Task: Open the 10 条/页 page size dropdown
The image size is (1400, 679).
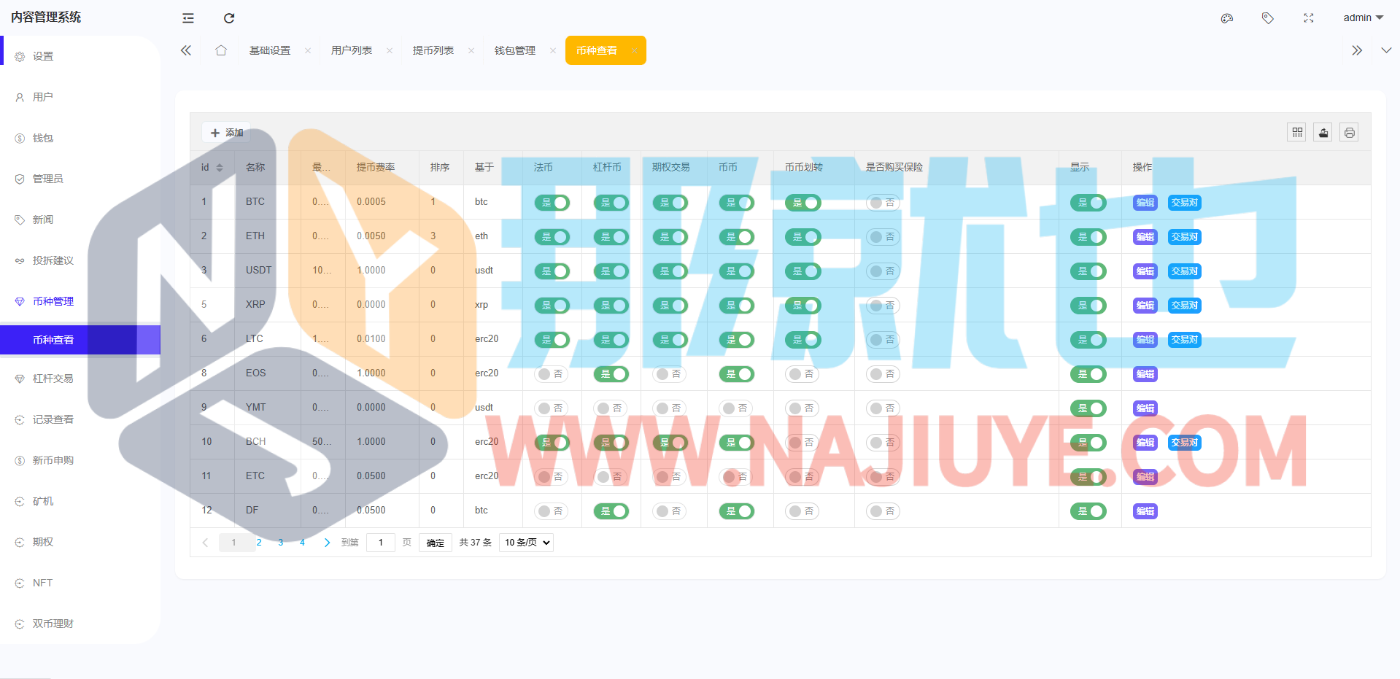Action: point(526,543)
